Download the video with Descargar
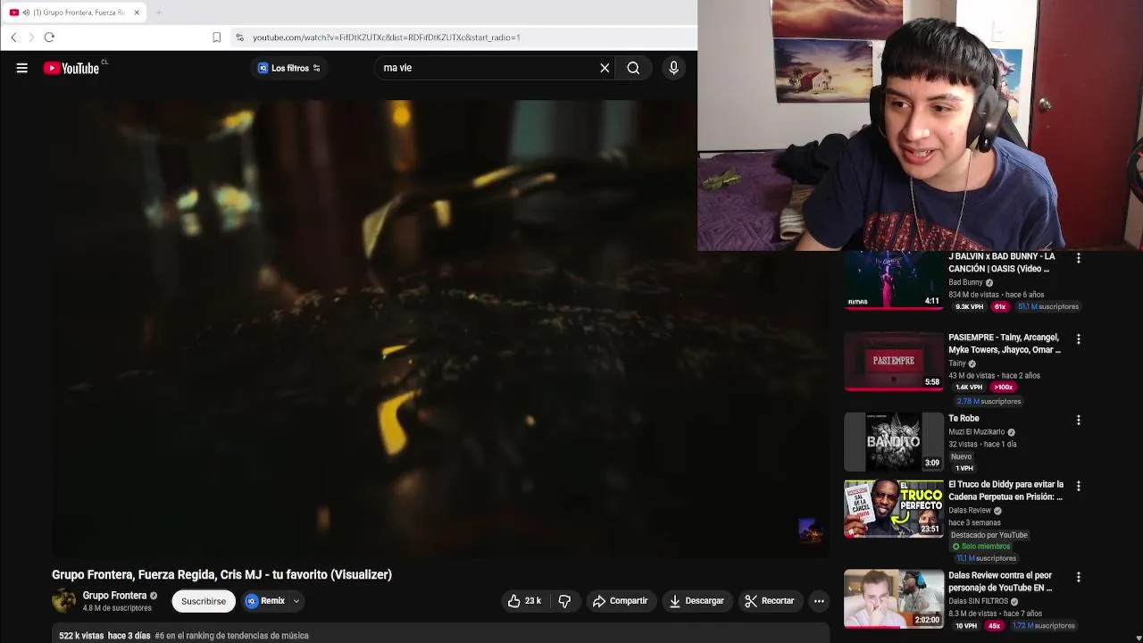1143x643 pixels. point(697,601)
